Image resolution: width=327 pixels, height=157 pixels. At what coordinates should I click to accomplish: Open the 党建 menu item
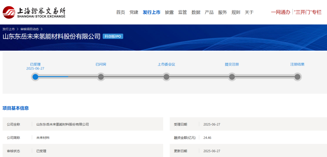tap(134, 12)
